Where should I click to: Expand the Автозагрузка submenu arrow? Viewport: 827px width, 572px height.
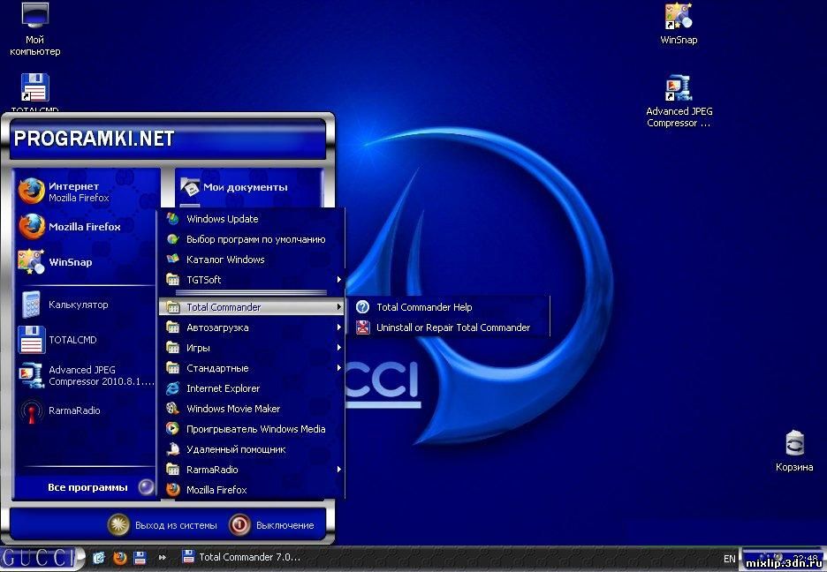pos(339,327)
